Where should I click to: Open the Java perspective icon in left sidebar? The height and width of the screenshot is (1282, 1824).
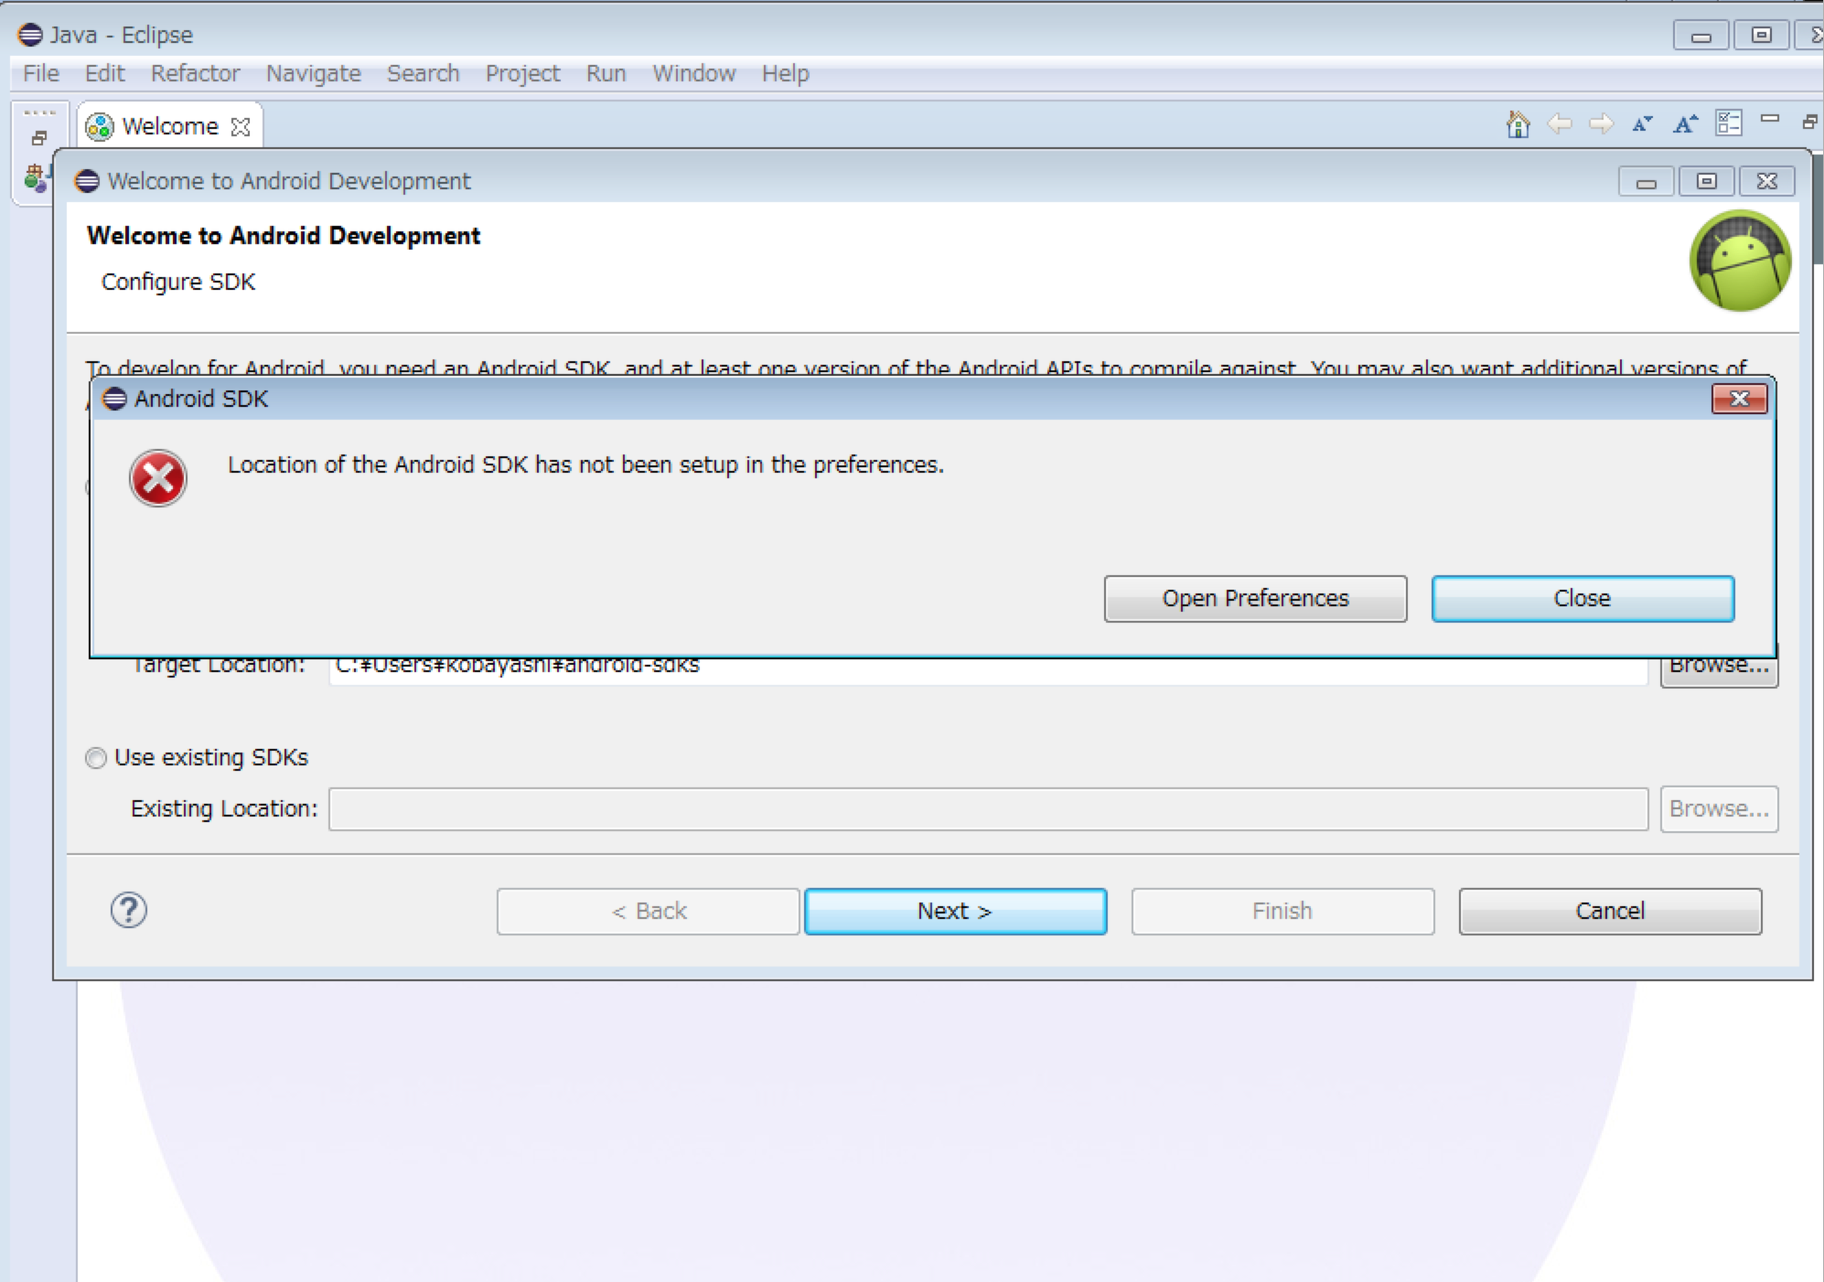coord(37,177)
